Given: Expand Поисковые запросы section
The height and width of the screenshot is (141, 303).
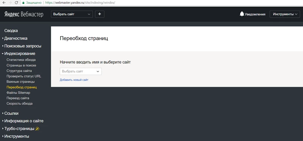Looking at the screenshot, I should coord(23,46).
